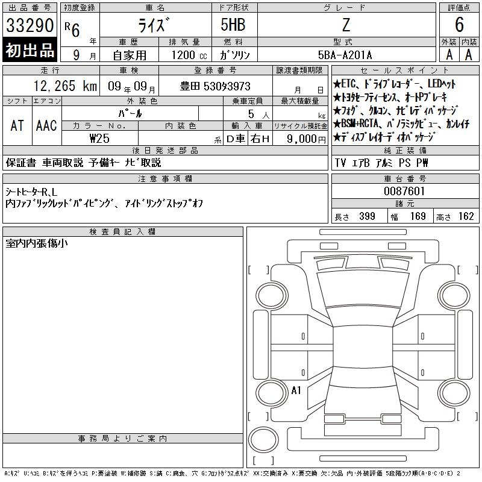The height and width of the screenshot is (482, 482).
Task: Click the import car value D車
Action: [x=236, y=139]
